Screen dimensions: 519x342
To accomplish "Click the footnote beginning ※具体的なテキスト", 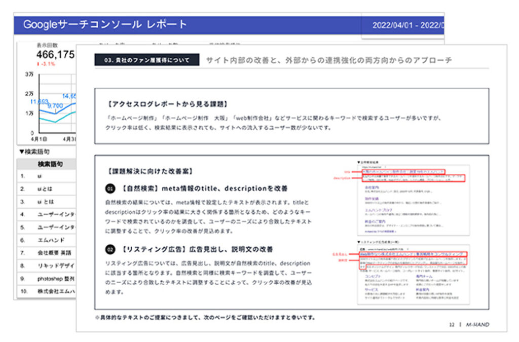I will click(x=205, y=318).
